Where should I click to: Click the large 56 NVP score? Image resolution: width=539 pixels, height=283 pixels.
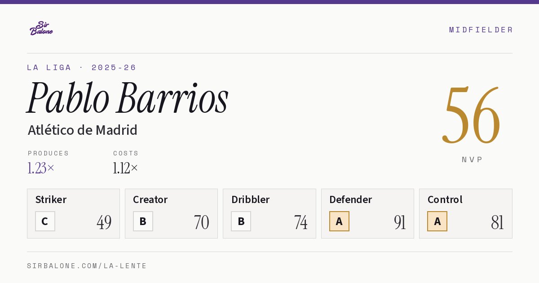[472, 115]
